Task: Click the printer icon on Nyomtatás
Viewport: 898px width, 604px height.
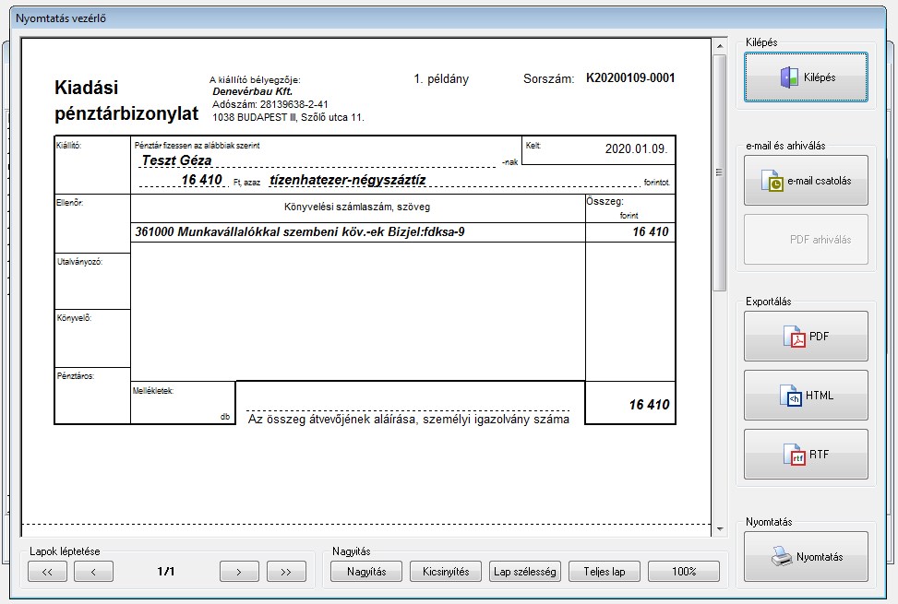Action: [781, 557]
